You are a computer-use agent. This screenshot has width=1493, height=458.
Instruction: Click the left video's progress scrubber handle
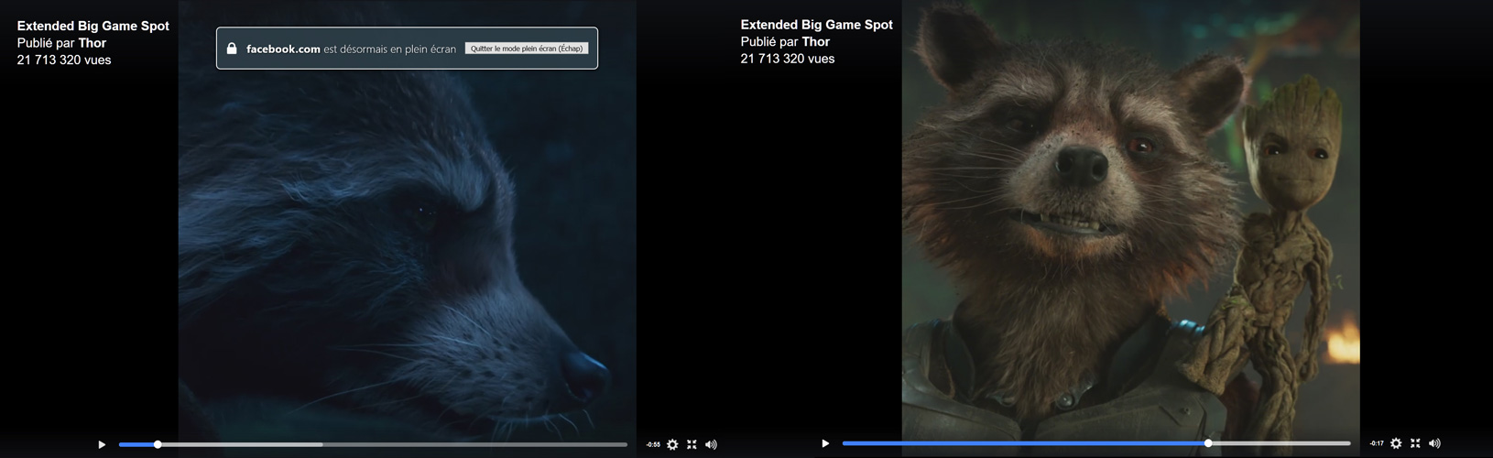pos(158,444)
